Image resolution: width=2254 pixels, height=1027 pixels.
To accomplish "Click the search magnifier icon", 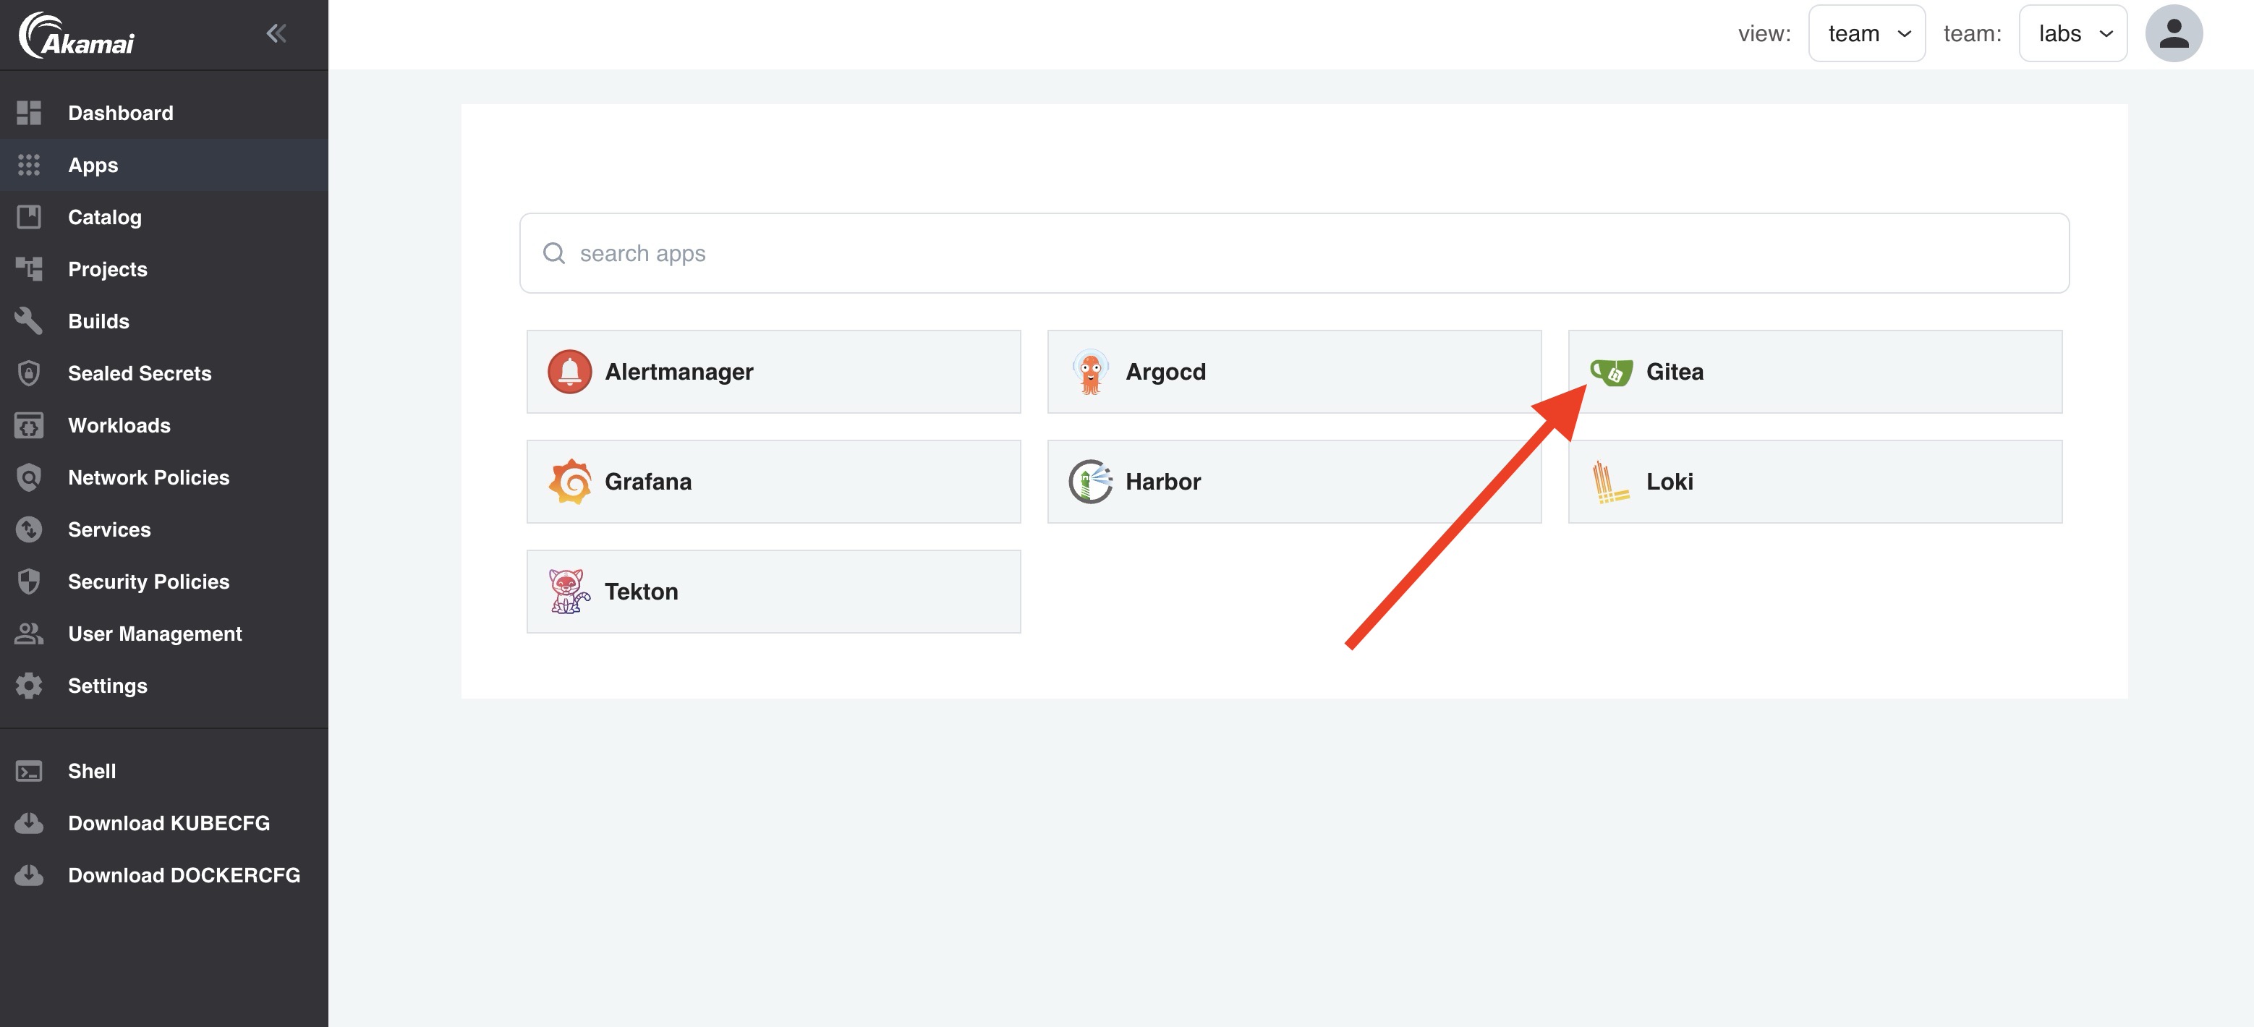I will pos(554,253).
